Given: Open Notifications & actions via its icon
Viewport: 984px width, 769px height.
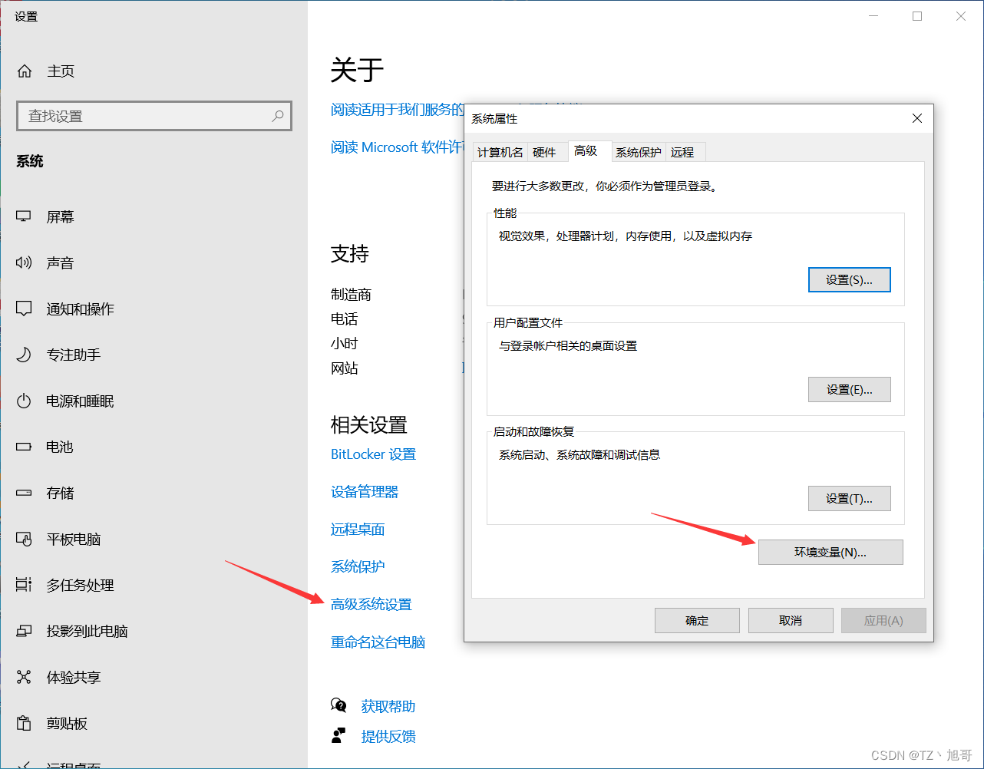Looking at the screenshot, I should [24, 309].
